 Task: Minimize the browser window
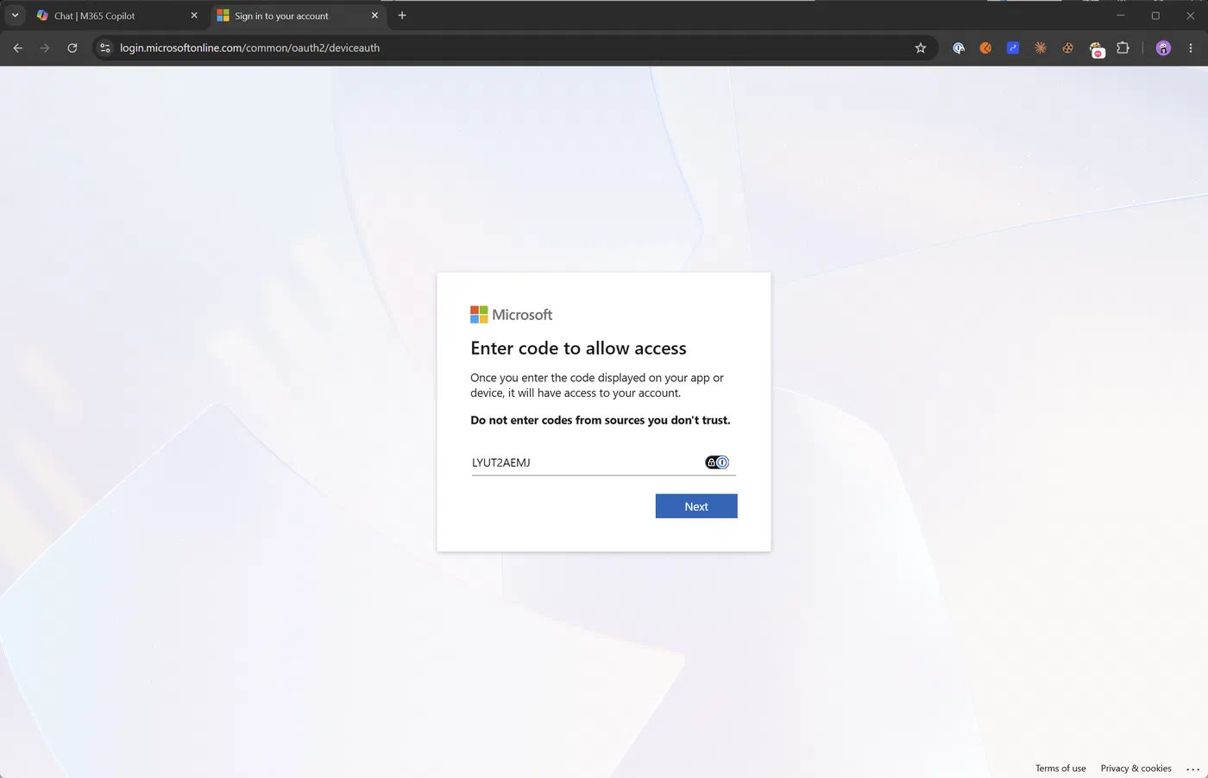pyautogui.click(x=1121, y=16)
